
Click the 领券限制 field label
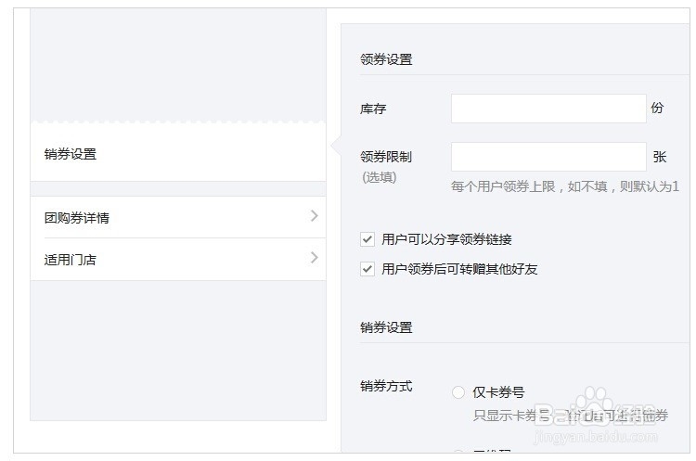pos(386,157)
